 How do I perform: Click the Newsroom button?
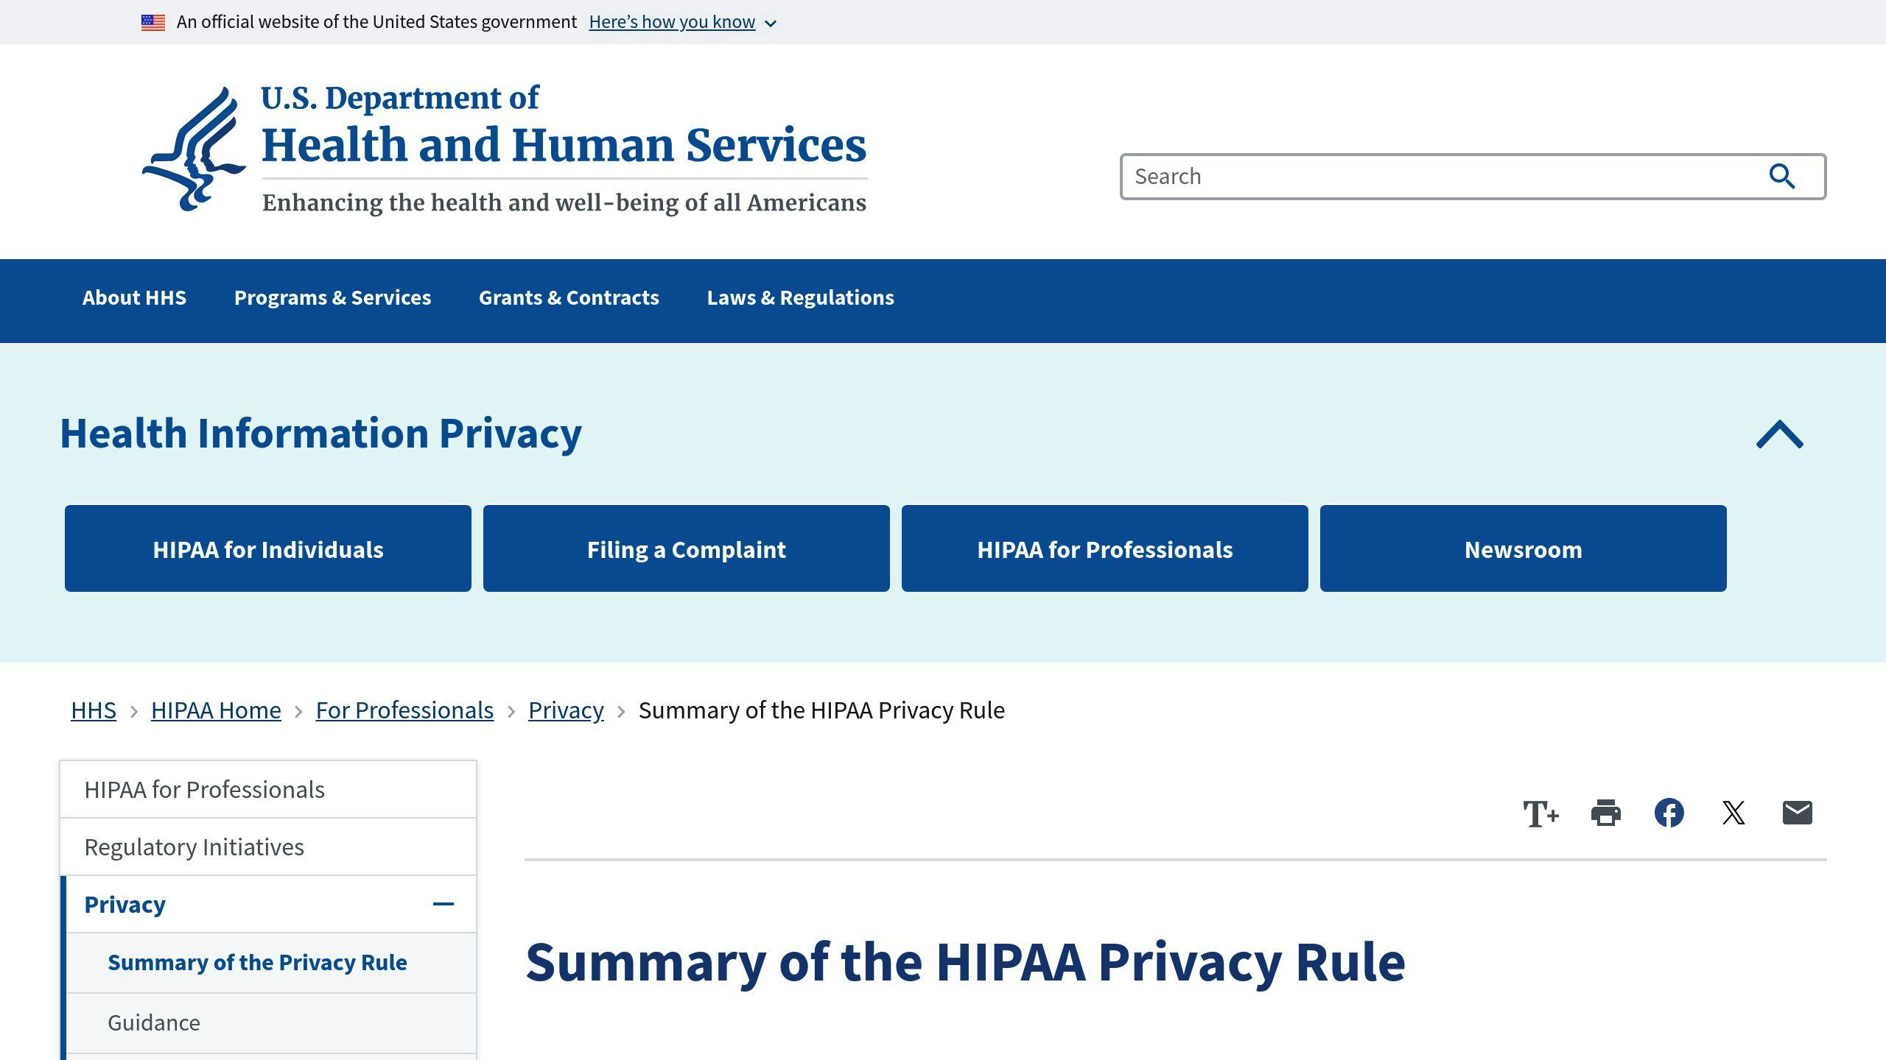click(1524, 548)
